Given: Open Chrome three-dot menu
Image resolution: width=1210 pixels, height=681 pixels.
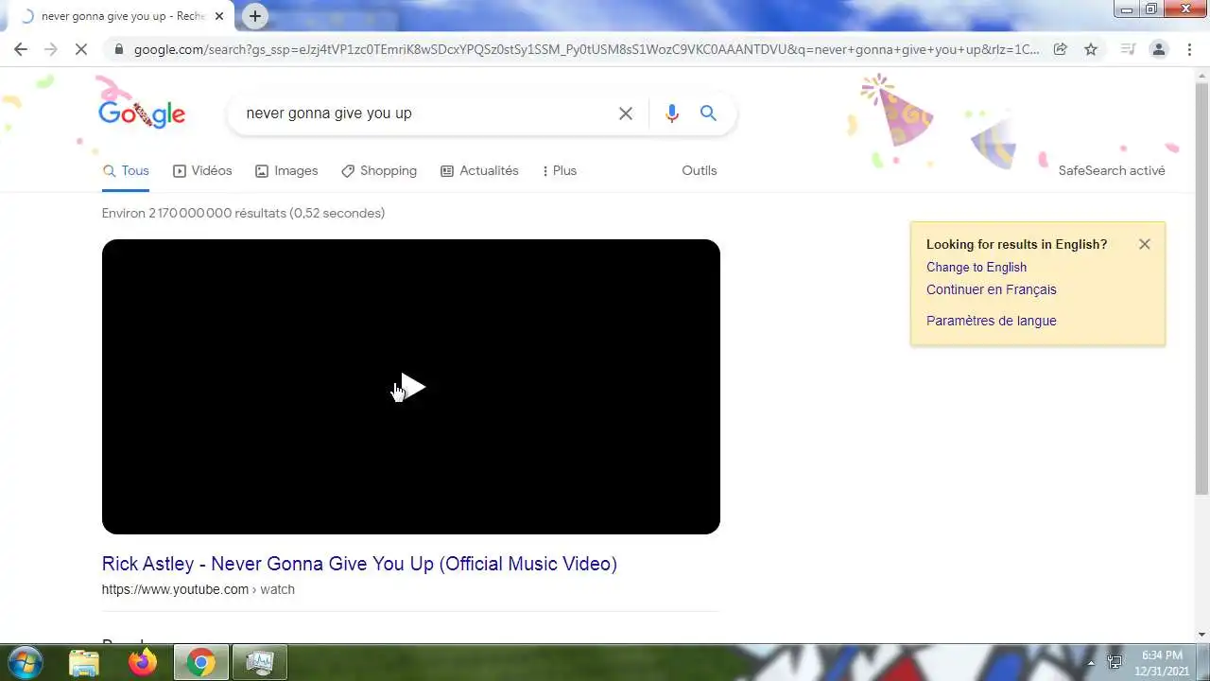Looking at the screenshot, I should (1188, 49).
